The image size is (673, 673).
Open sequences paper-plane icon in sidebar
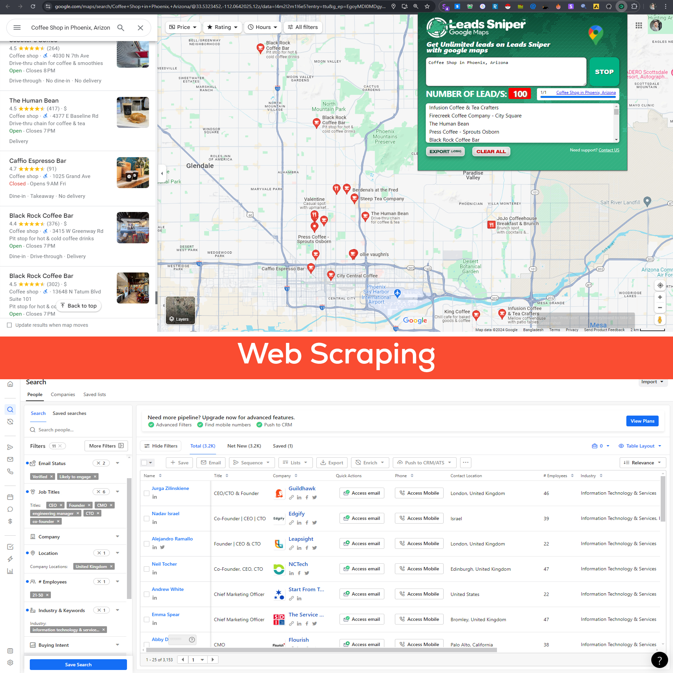click(10, 447)
